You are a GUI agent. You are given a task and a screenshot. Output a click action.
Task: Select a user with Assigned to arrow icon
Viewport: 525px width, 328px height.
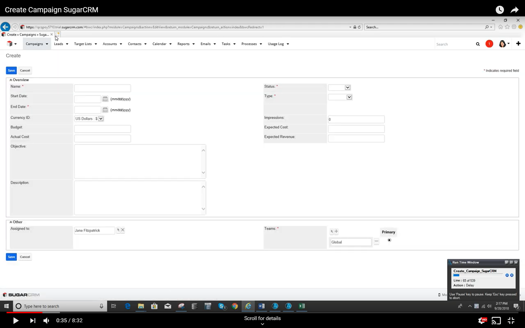click(118, 230)
